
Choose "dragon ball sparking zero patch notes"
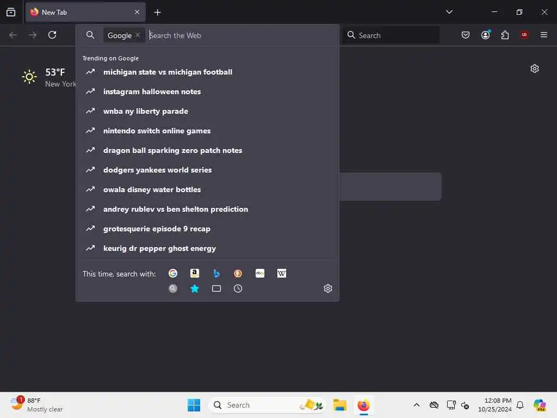207,150
